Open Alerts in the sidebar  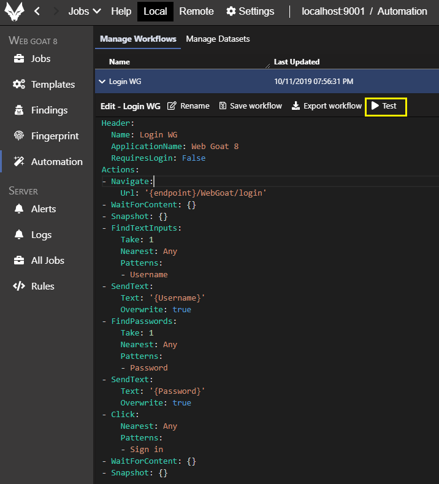44,209
